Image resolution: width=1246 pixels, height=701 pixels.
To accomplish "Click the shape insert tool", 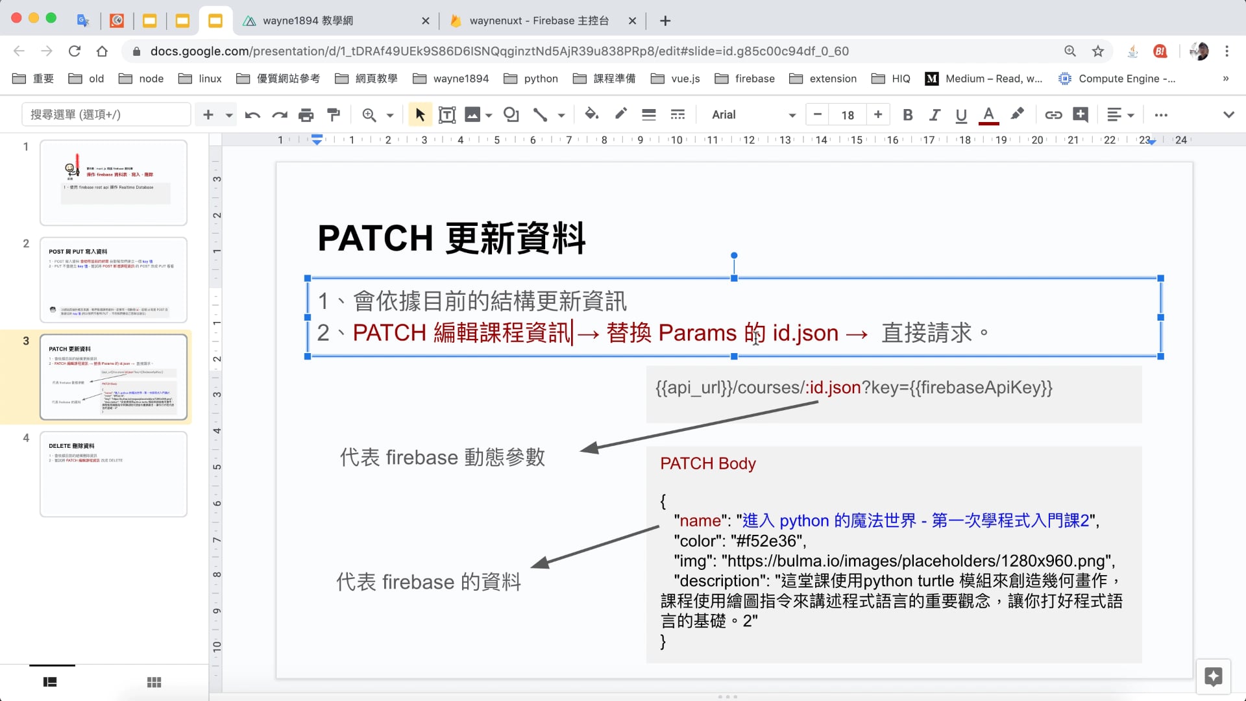I will pyautogui.click(x=511, y=115).
